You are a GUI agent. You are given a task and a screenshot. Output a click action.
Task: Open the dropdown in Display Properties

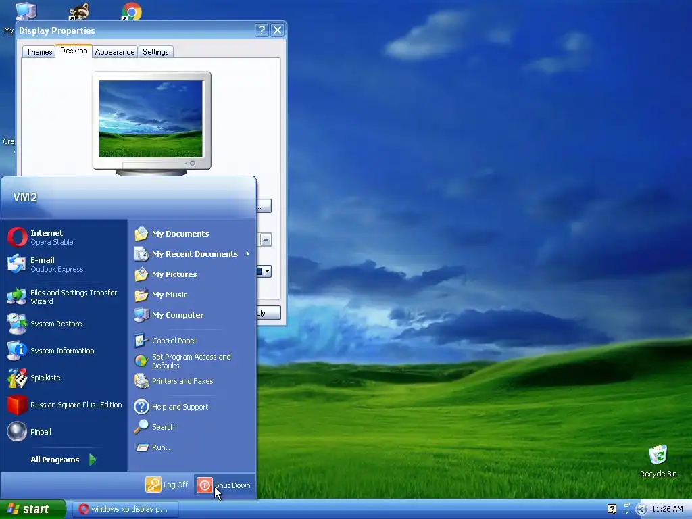click(266, 240)
